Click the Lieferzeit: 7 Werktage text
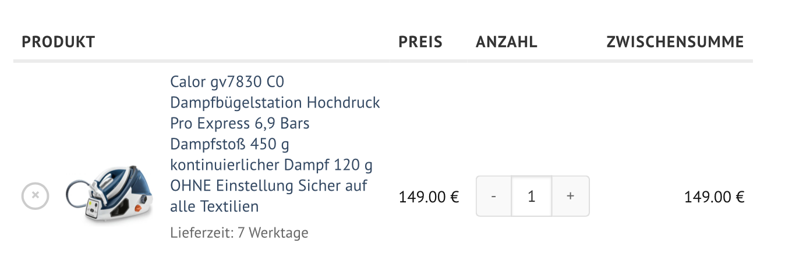785x257 pixels. [x=239, y=233]
